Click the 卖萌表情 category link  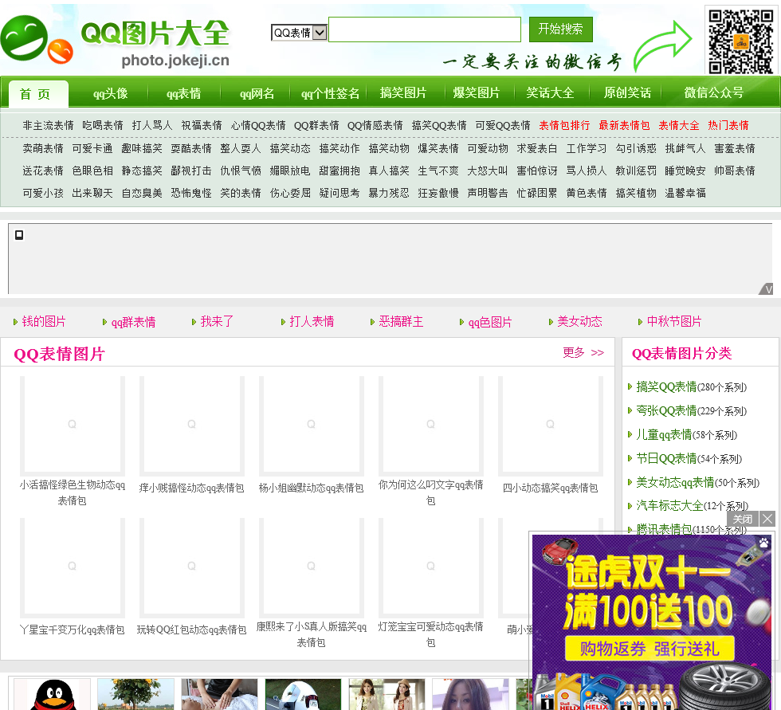click(43, 148)
